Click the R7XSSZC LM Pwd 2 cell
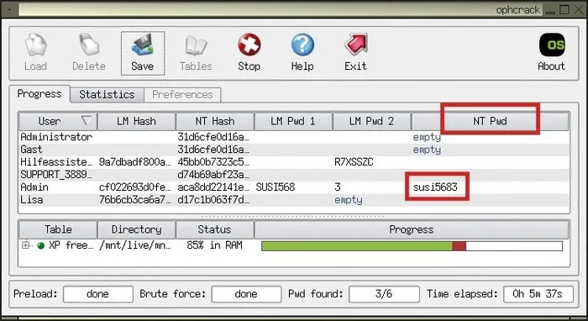Image resolution: width=588 pixels, height=321 pixels. point(354,162)
